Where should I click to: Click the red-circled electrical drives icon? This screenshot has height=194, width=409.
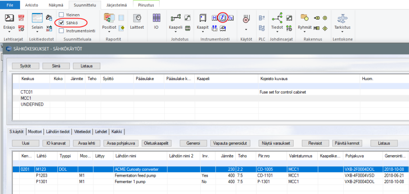click(x=223, y=18)
